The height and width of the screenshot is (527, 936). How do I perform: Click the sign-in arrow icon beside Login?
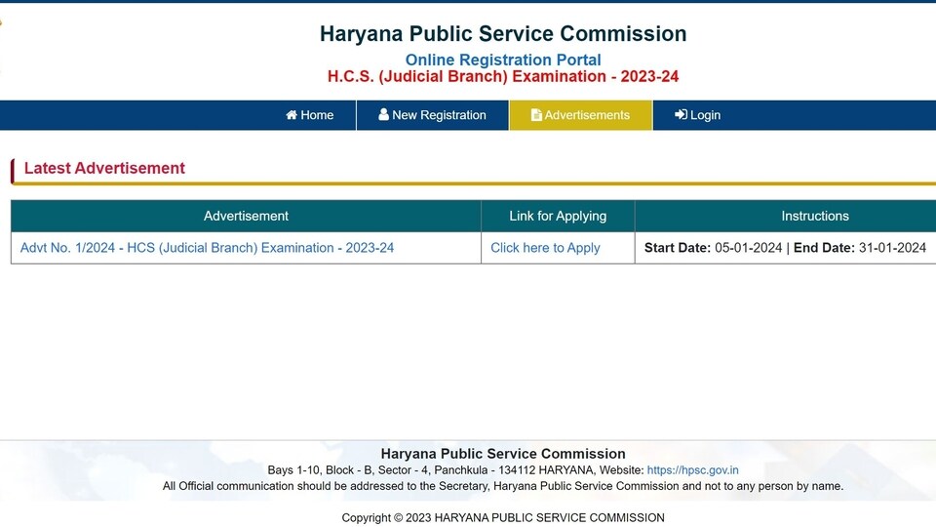pos(681,115)
